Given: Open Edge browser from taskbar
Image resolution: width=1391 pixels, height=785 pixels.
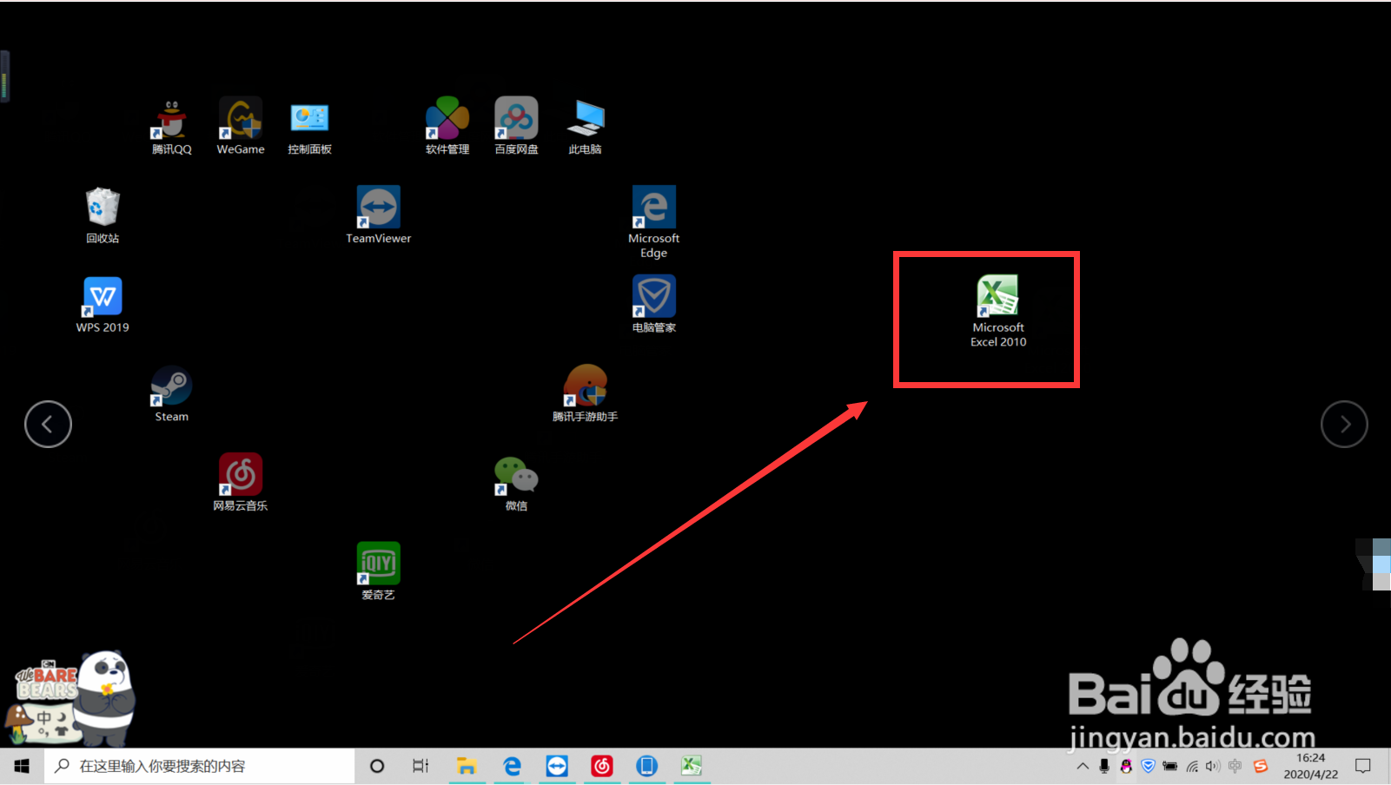Looking at the screenshot, I should 512,766.
